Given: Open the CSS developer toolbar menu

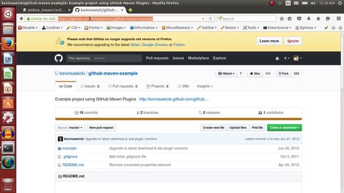Looking at the screenshot, I should point(74,28).
